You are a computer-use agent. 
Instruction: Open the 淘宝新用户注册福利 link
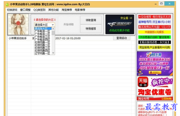pyautogui.click(x=154, y=47)
